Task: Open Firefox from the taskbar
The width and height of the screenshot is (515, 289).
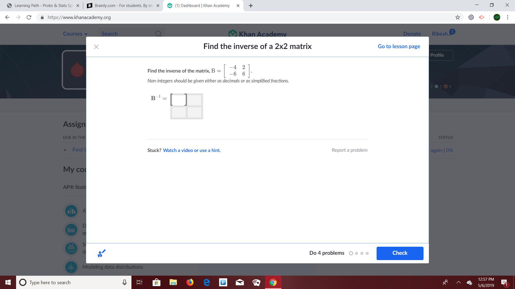Action: [190, 282]
